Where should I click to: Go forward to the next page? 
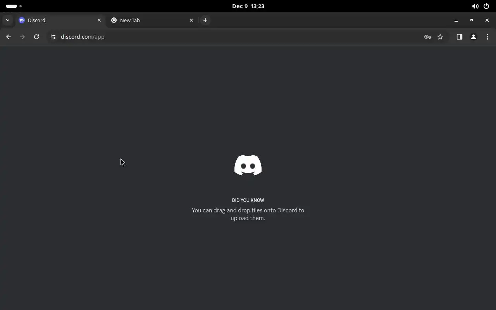(22, 37)
